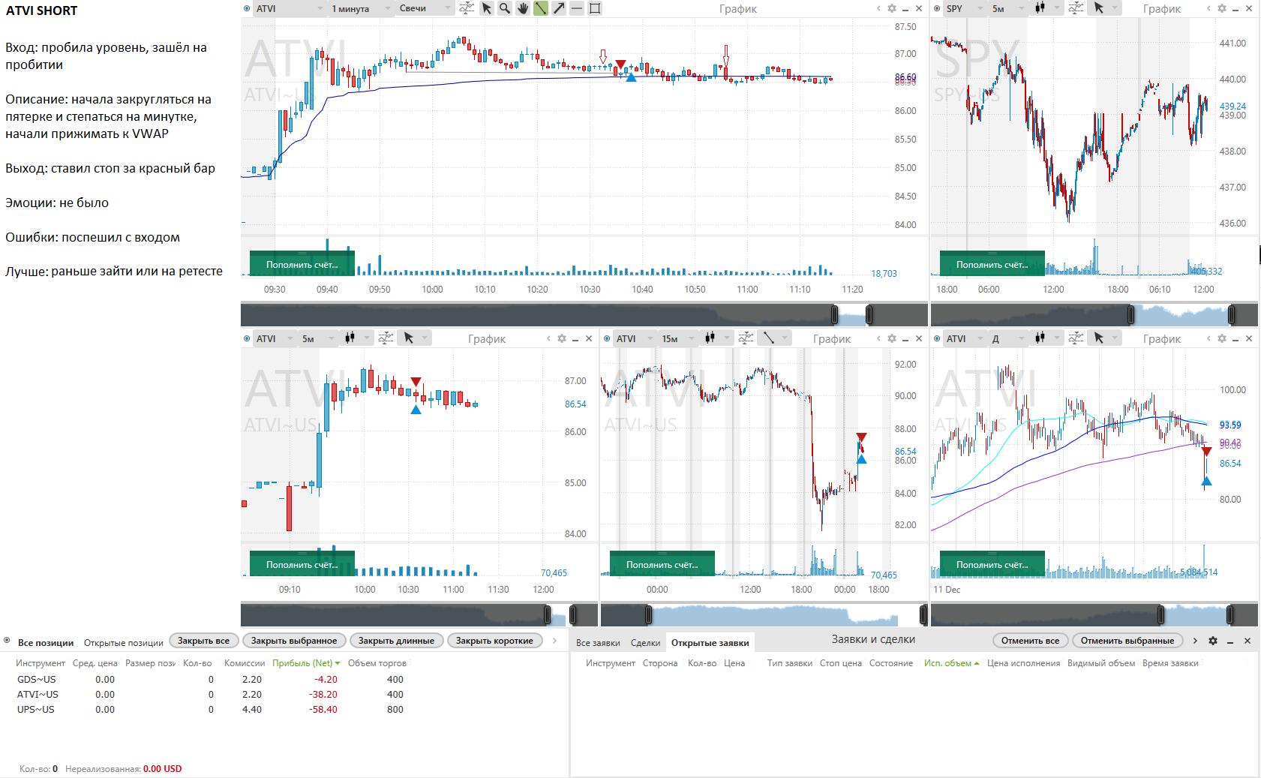Open the '1 минута' timeframe dropdown
Image resolution: width=1261 pixels, height=778 pixels.
[x=360, y=8]
